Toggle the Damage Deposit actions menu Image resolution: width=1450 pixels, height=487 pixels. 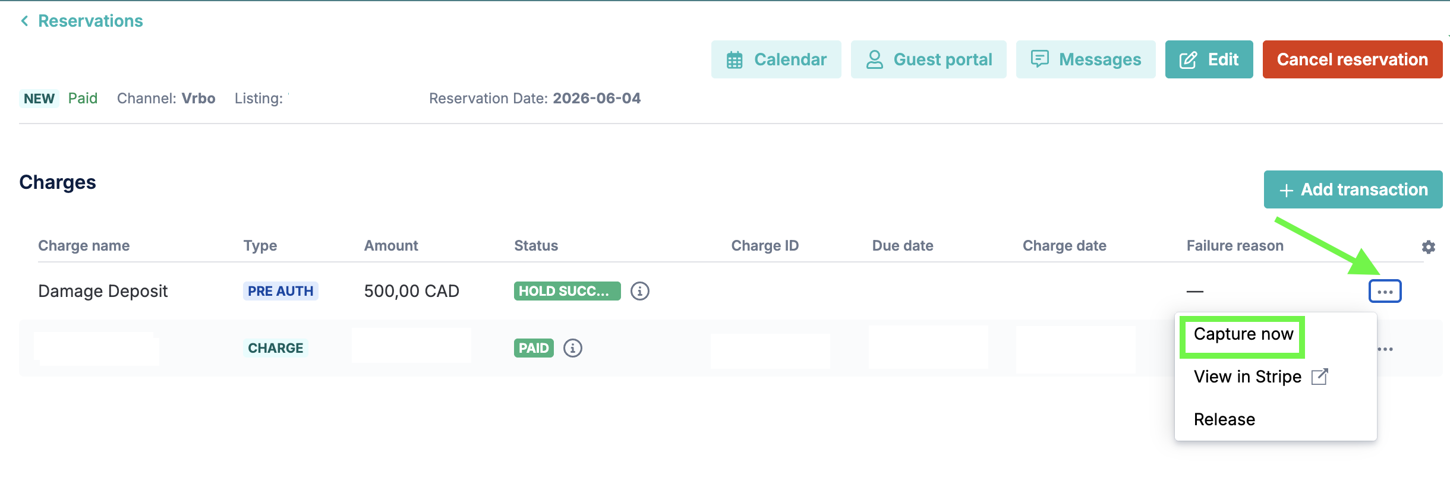tap(1385, 291)
